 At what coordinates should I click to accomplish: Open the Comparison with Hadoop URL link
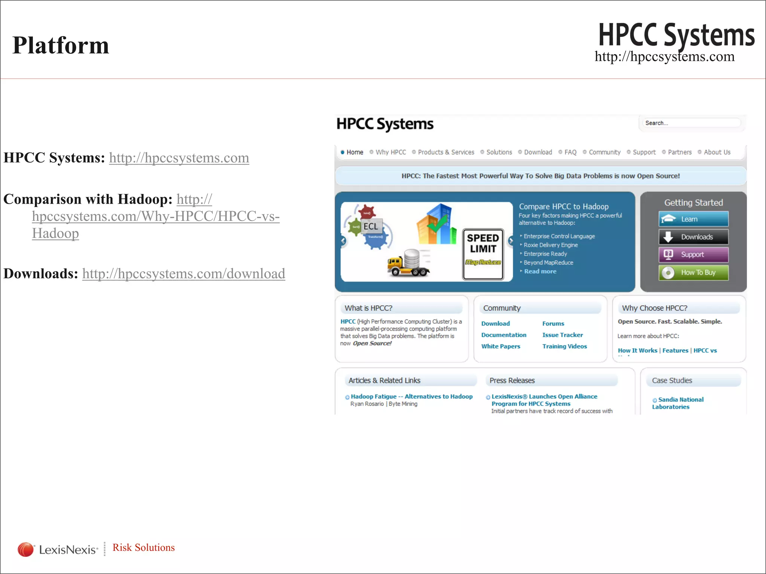point(156,216)
